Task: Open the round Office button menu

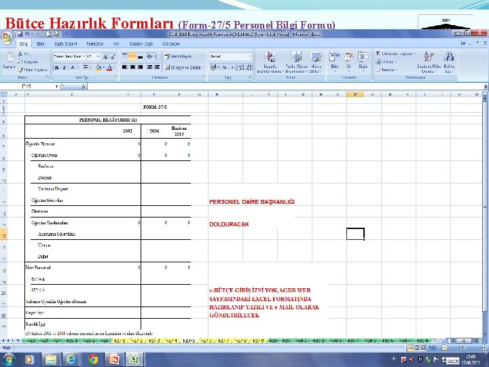Action: pyautogui.click(x=7, y=38)
